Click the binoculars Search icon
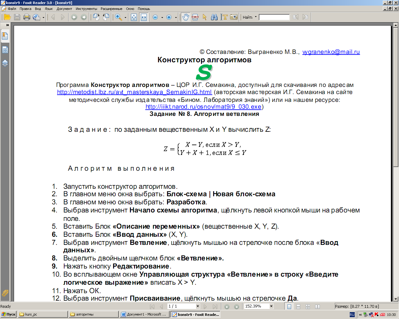Screen dimensions: 399x319 [x=214, y=17]
